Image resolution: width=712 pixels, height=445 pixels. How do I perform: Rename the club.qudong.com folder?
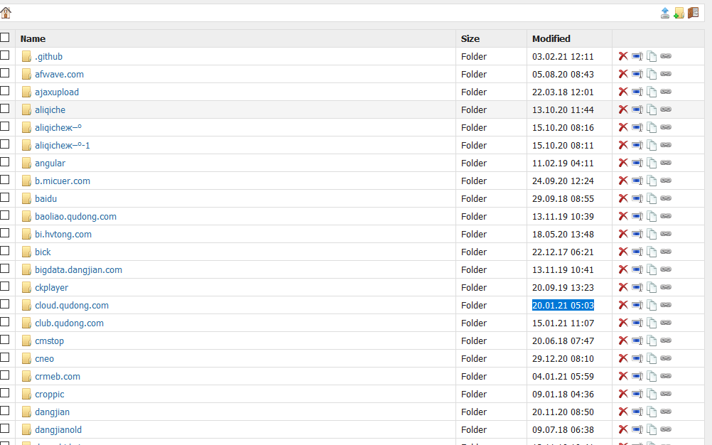coord(637,323)
